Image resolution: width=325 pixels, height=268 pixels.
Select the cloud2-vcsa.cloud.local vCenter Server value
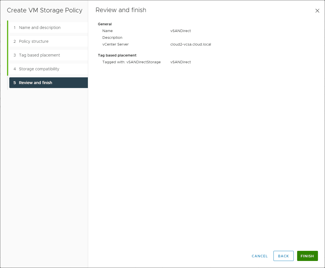[x=190, y=44]
